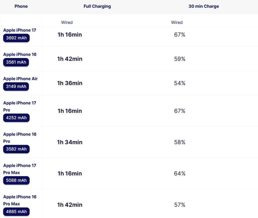258x218 pixels.
Task: Click the 64% charge value
Action: pyautogui.click(x=180, y=173)
